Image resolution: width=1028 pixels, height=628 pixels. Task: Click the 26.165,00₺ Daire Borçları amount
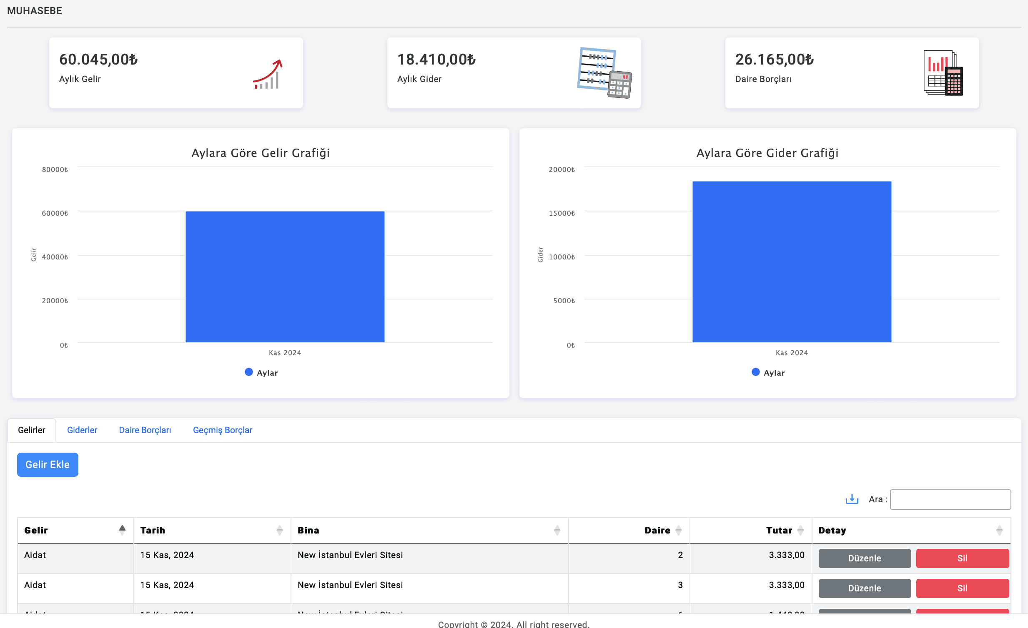coord(775,60)
